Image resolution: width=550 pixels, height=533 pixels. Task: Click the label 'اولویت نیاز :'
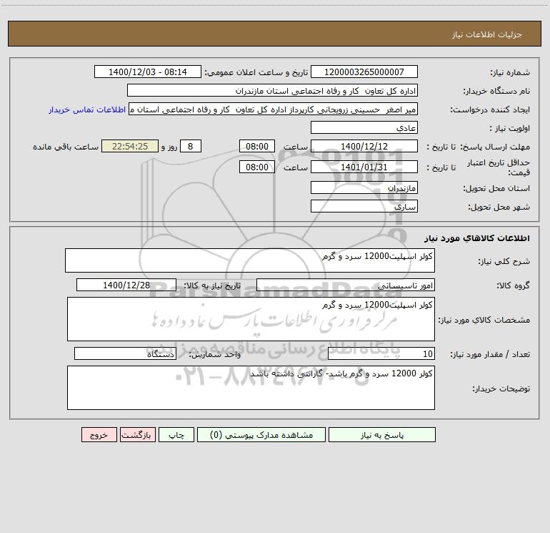click(510, 128)
